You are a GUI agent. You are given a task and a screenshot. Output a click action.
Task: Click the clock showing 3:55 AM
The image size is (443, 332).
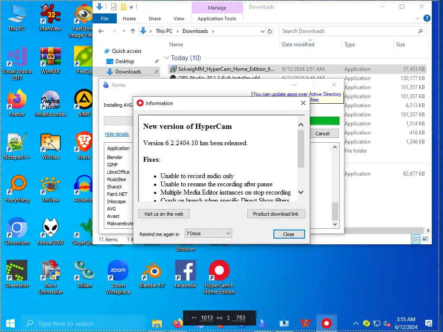[406, 319]
